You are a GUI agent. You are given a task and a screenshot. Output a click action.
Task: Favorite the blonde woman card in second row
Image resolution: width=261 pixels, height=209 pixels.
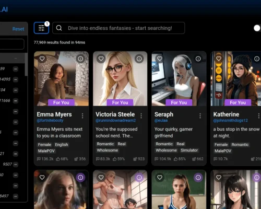click(x=42, y=178)
